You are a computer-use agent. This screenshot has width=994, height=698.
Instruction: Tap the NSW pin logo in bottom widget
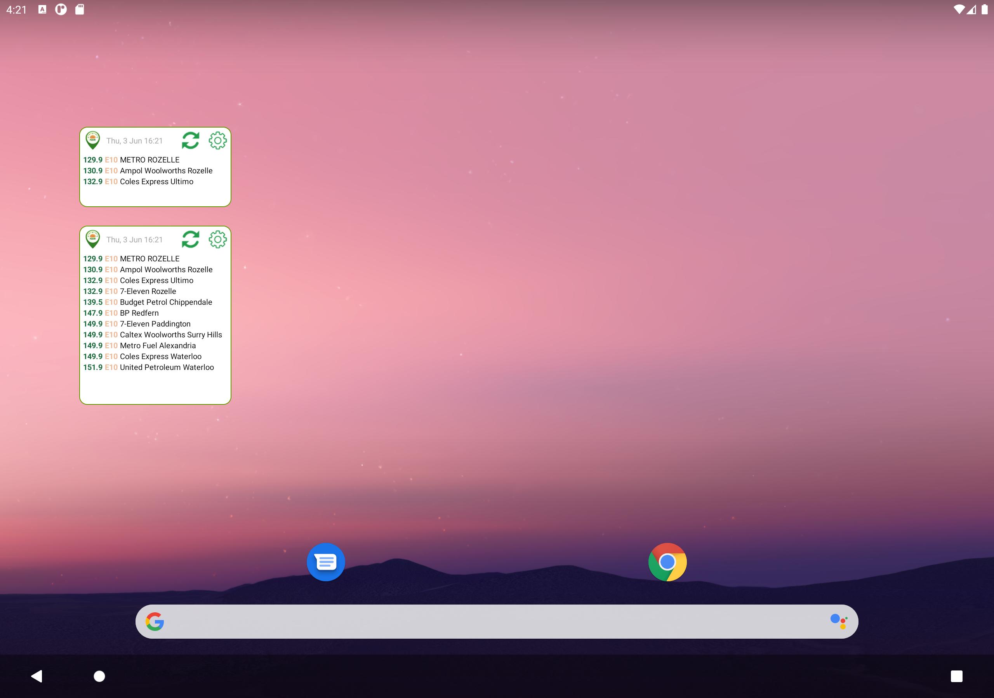pyautogui.click(x=93, y=239)
